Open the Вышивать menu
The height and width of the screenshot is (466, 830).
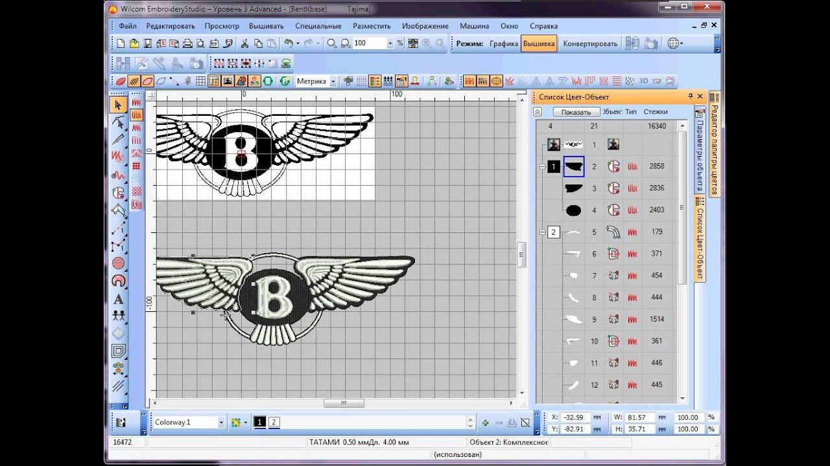[267, 26]
